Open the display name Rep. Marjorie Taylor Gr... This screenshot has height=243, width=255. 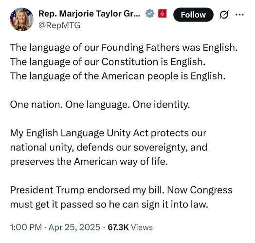(89, 14)
